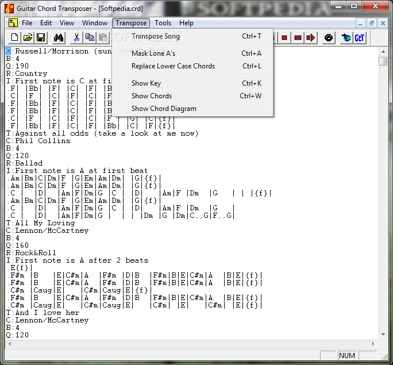Open the Tools menu

[163, 23]
